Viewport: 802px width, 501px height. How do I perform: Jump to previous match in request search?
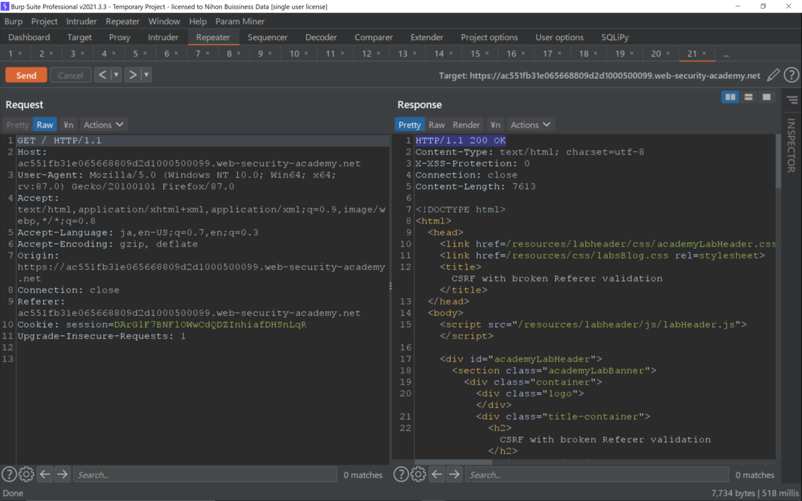[x=45, y=474]
